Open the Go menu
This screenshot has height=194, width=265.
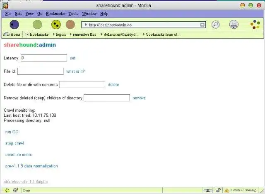40,14
